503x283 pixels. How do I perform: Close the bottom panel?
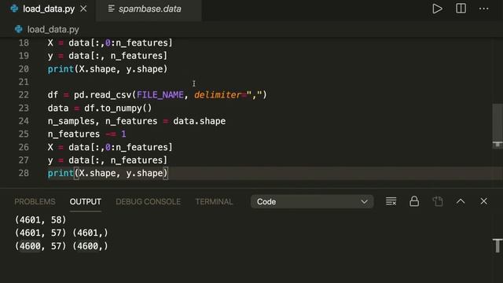point(483,201)
